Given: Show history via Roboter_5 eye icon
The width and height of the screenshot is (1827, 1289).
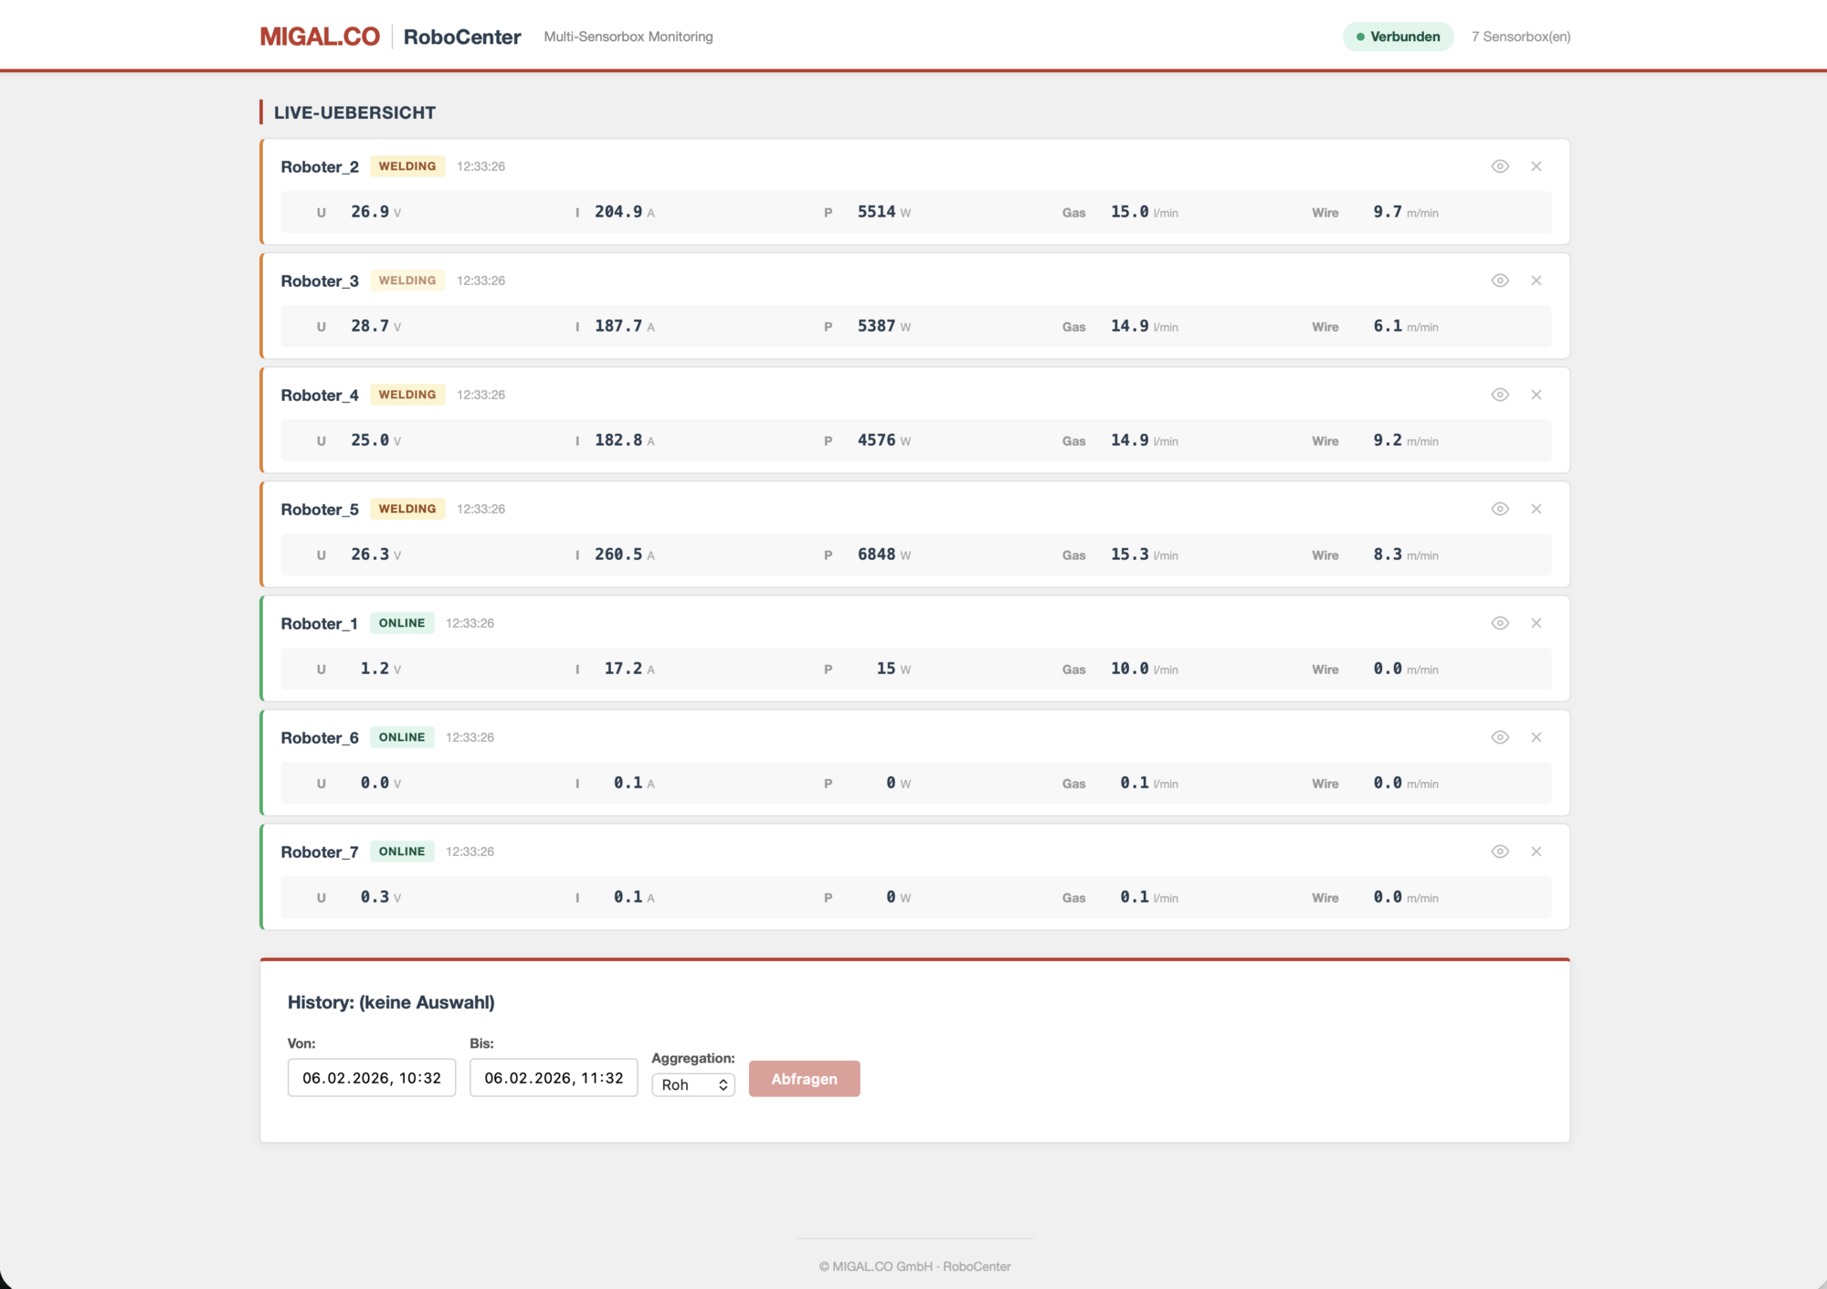Looking at the screenshot, I should (x=1500, y=509).
